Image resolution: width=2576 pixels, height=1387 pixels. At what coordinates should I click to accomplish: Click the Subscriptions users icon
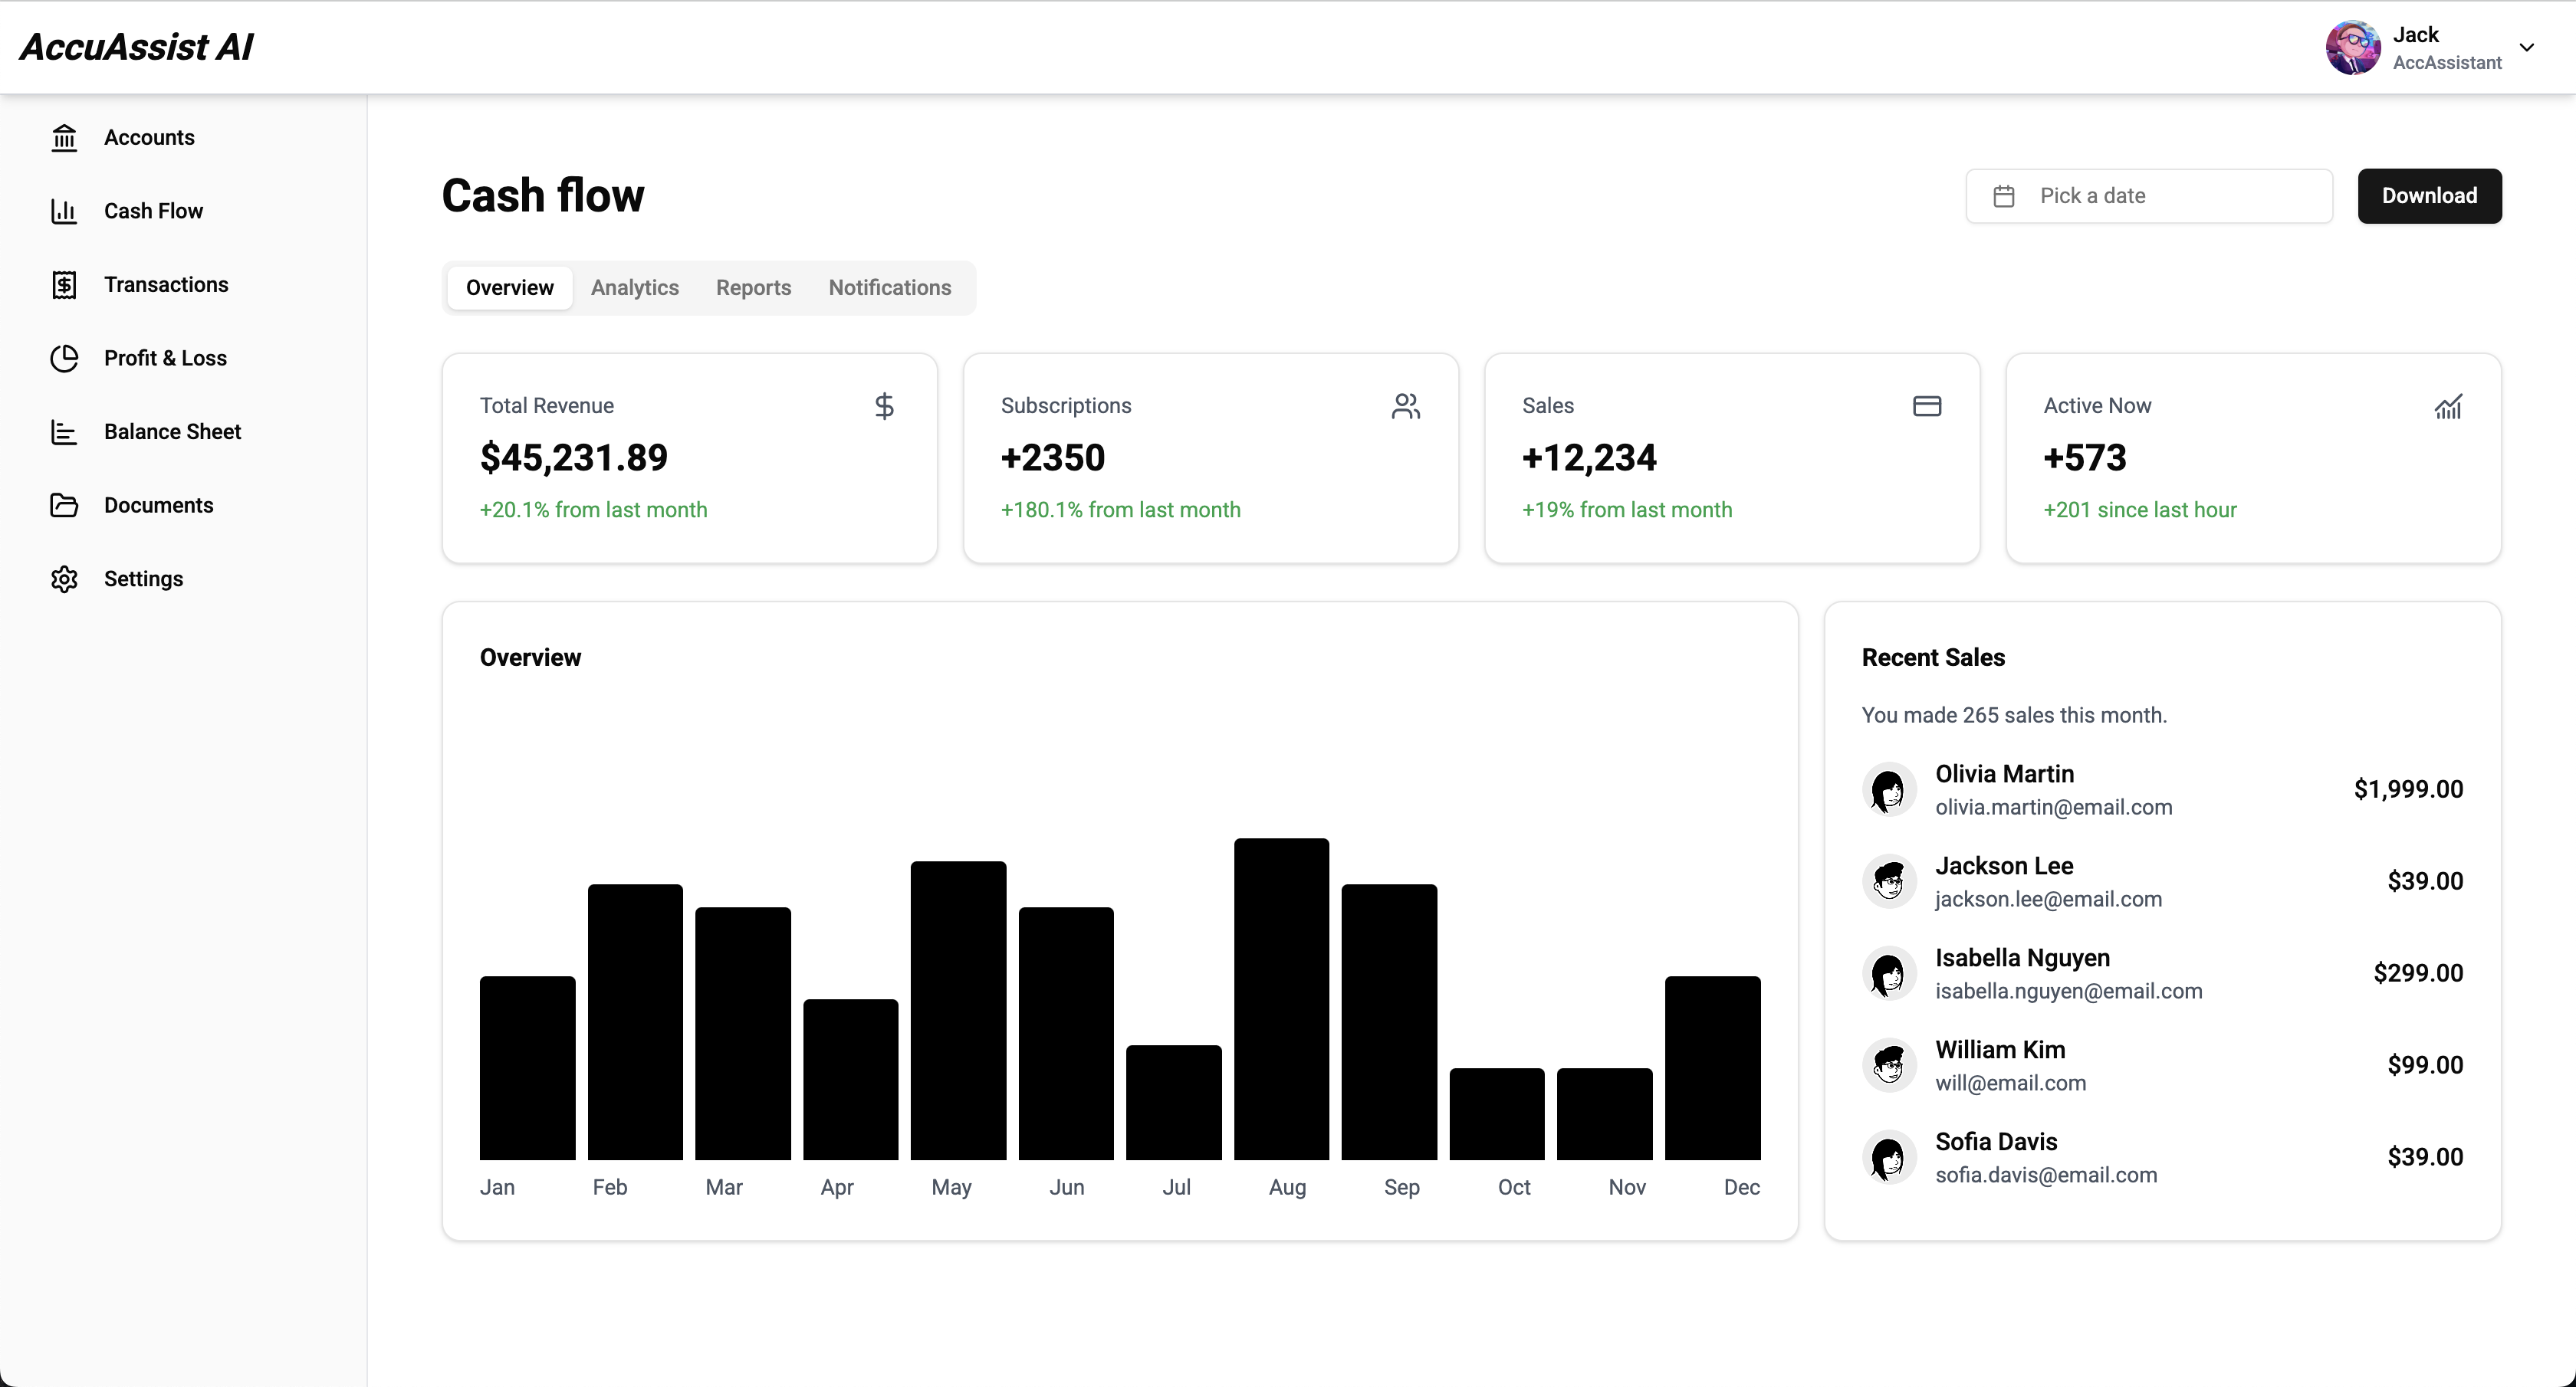(1406, 405)
